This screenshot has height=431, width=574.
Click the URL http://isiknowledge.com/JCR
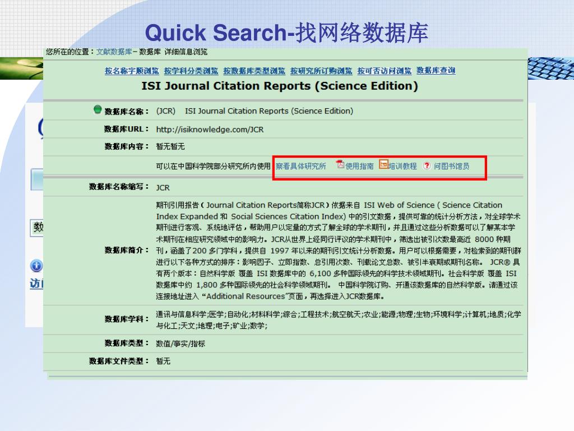tap(210, 130)
